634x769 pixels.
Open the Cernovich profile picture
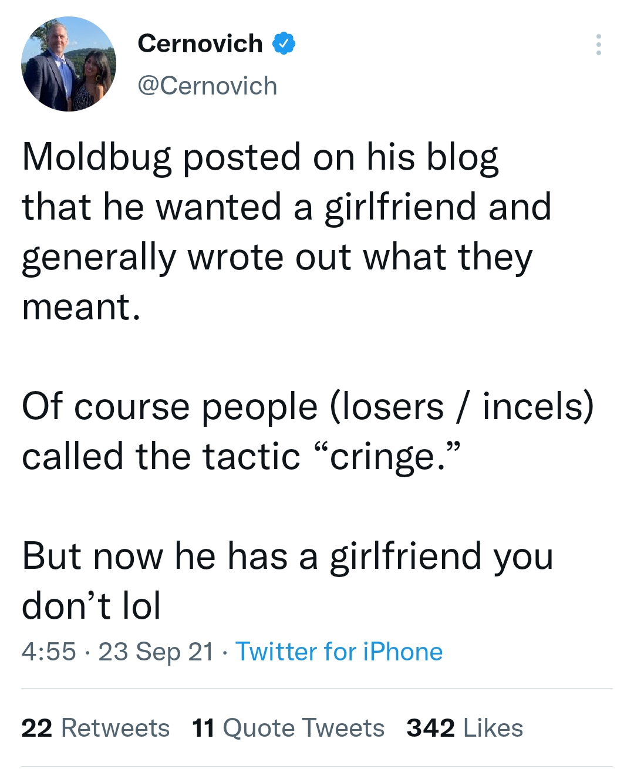tap(69, 64)
